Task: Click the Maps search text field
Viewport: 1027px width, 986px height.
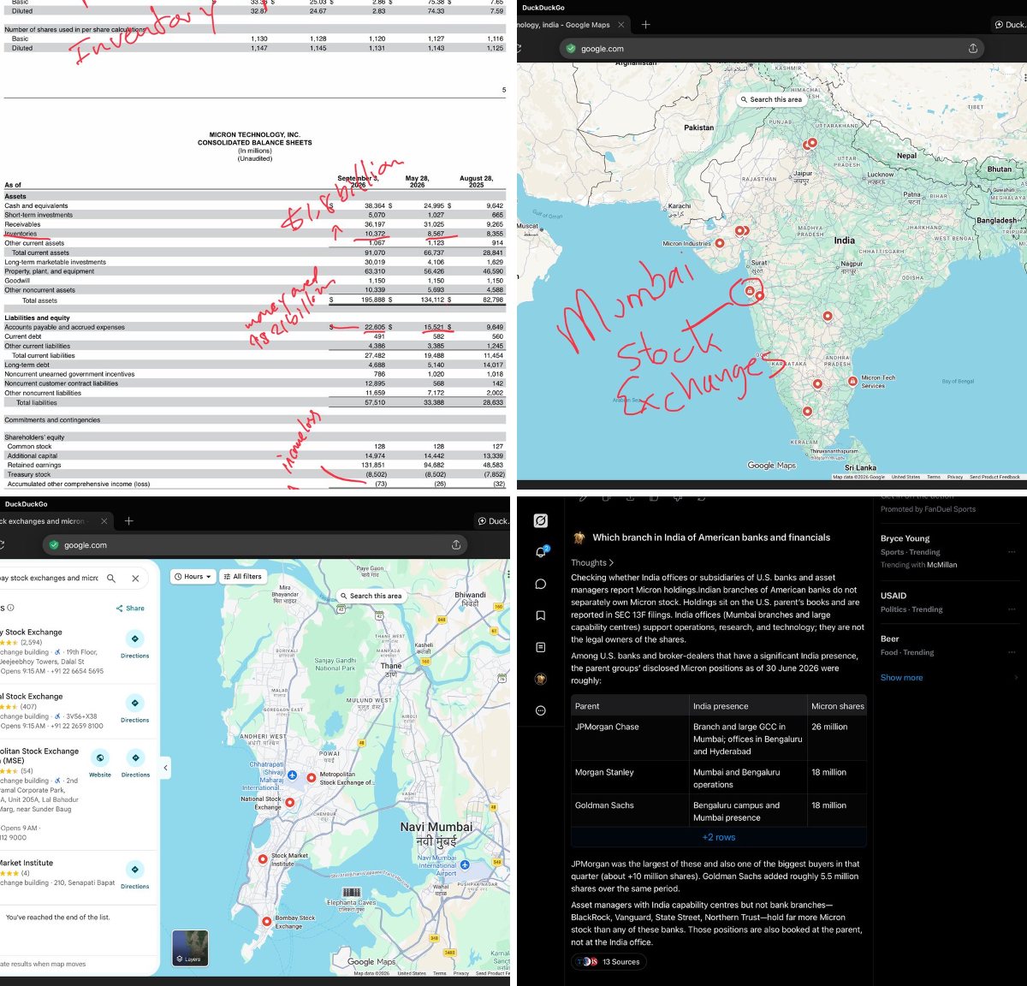Action: 50,578
